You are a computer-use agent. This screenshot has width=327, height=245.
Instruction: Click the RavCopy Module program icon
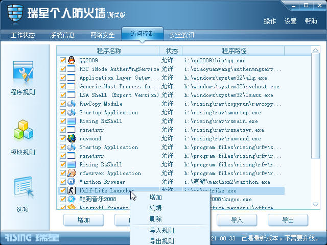(x=72, y=104)
